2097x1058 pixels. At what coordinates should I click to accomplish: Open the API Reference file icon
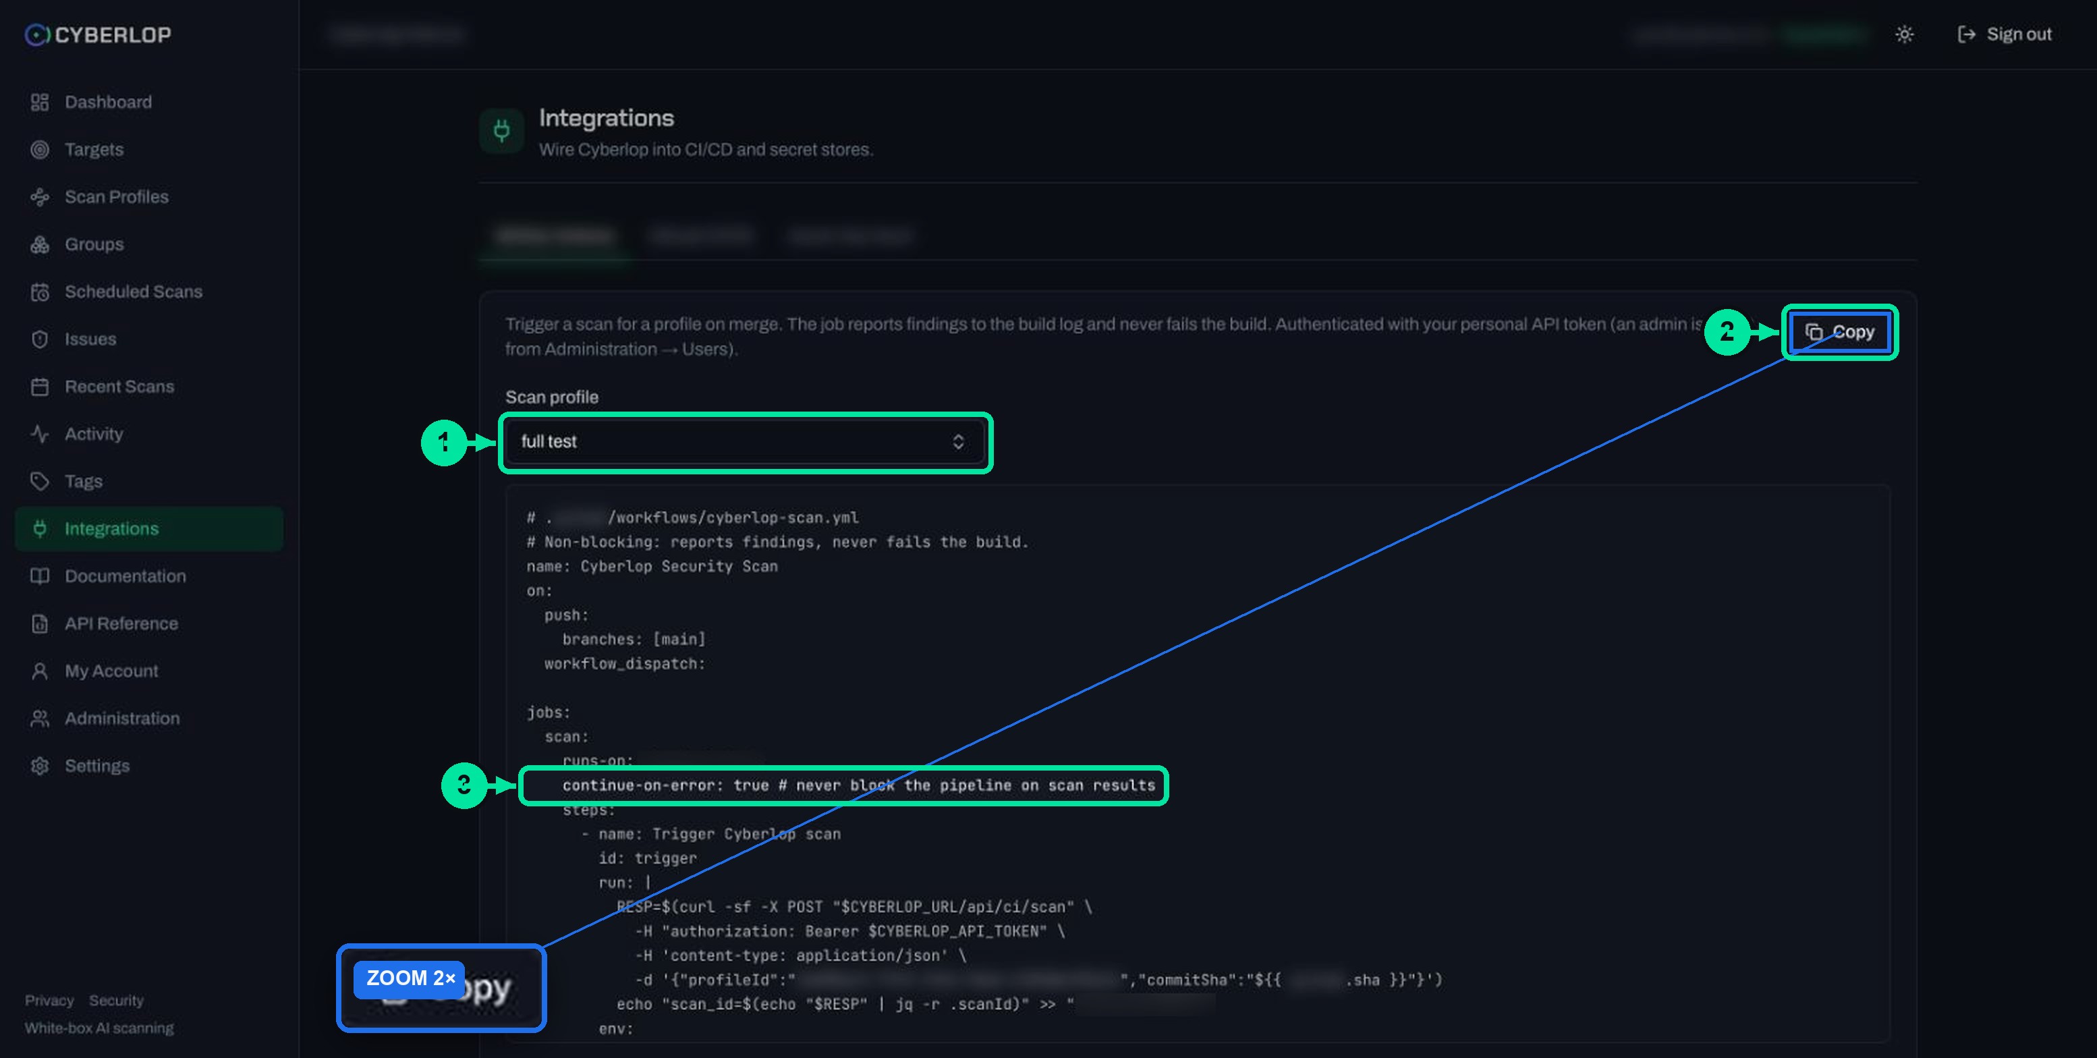click(39, 623)
